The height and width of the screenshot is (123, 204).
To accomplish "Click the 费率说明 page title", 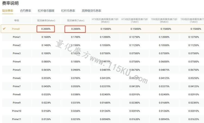I will [10, 3].
